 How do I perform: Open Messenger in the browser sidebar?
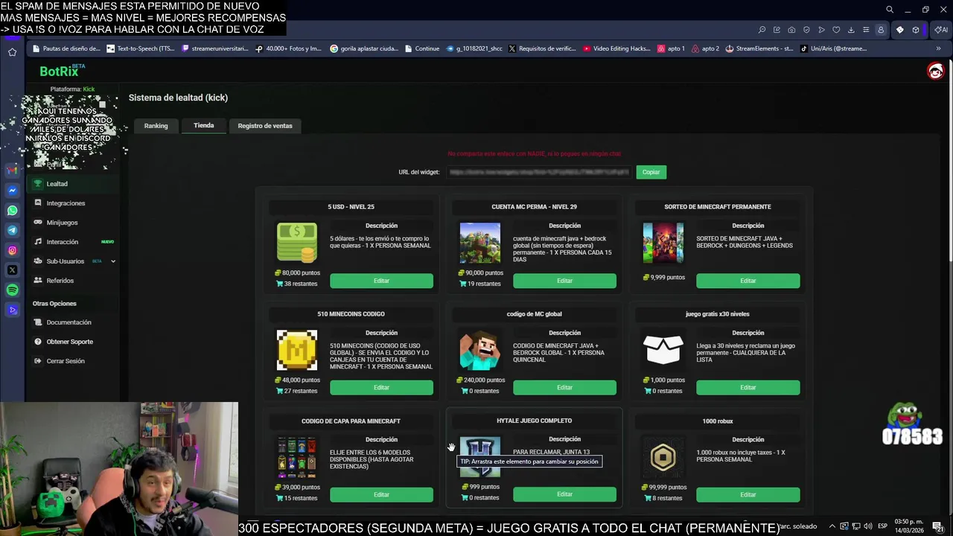coord(12,191)
